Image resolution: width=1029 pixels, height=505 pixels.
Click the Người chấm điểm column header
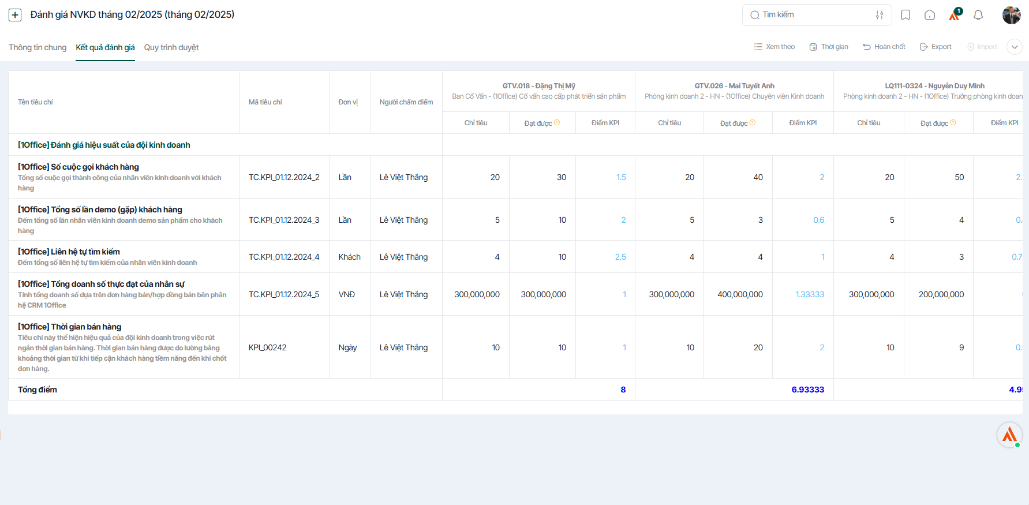pos(406,102)
